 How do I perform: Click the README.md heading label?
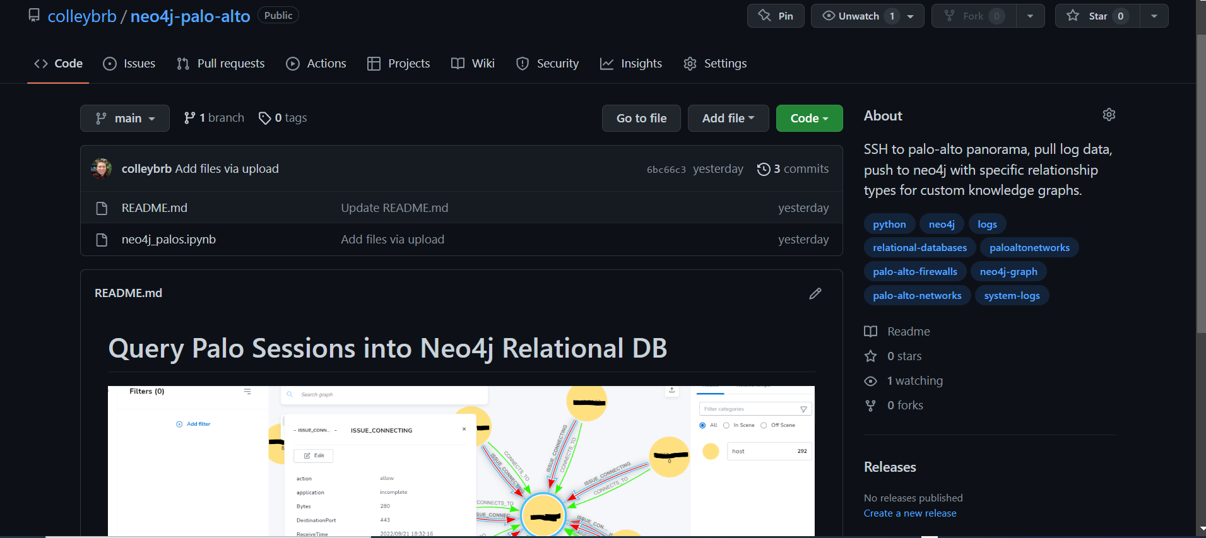(128, 293)
